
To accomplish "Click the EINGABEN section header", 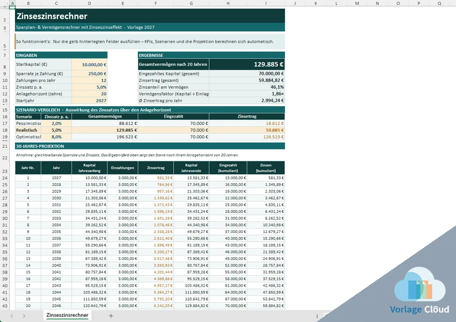I will click(x=61, y=55).
